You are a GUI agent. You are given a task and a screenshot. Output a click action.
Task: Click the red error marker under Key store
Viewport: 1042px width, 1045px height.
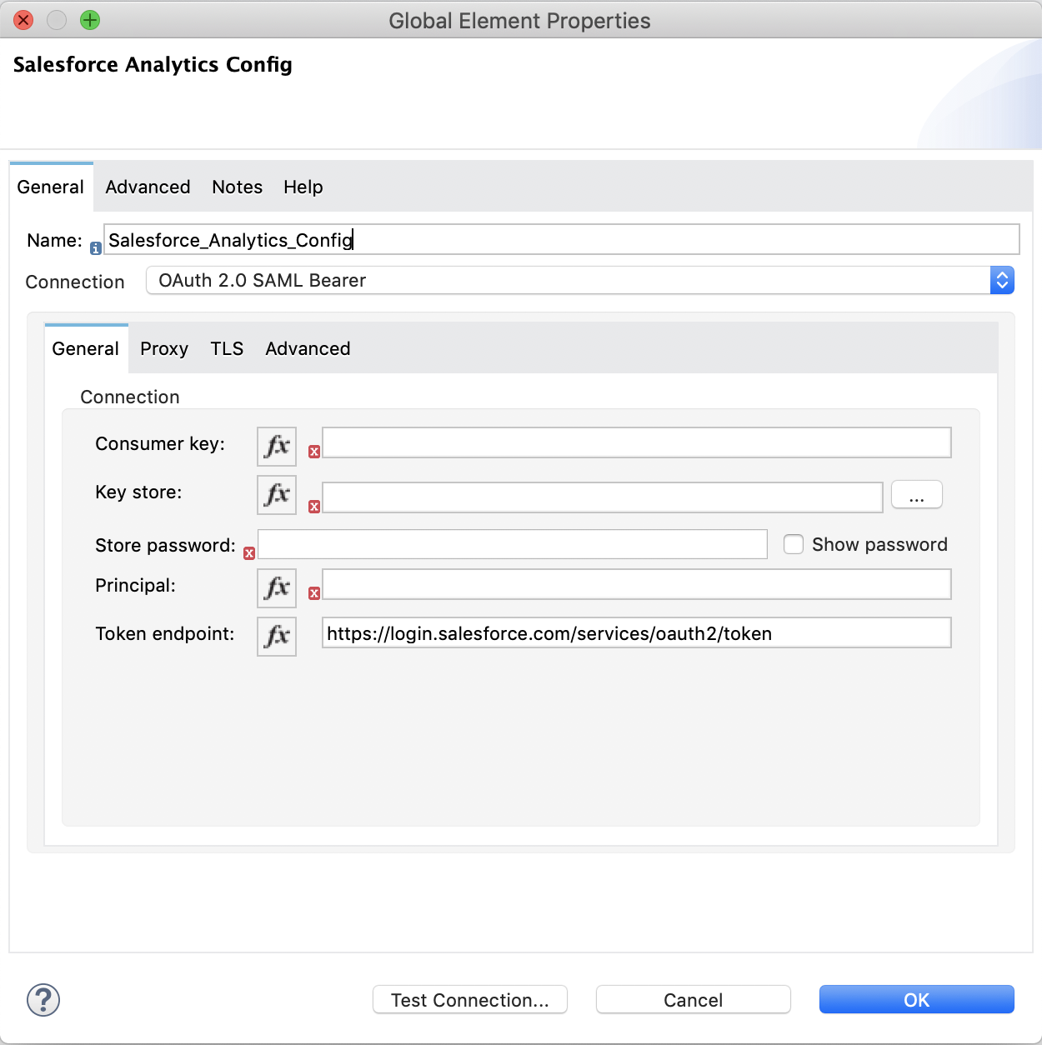[314, 506]
